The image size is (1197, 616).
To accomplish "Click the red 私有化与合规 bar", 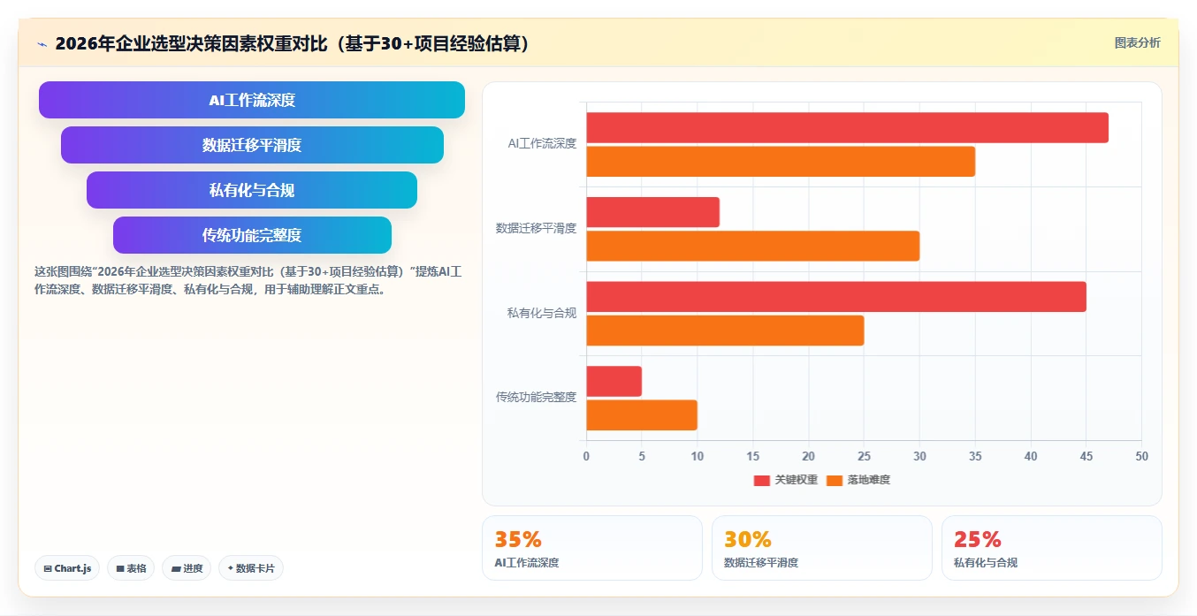I will 836,296.
